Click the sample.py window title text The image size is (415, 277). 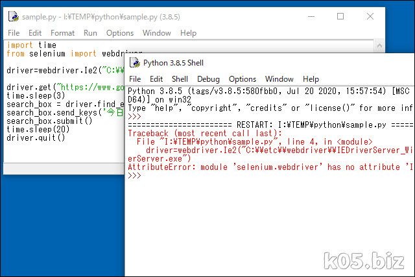(x=101, y=17)
